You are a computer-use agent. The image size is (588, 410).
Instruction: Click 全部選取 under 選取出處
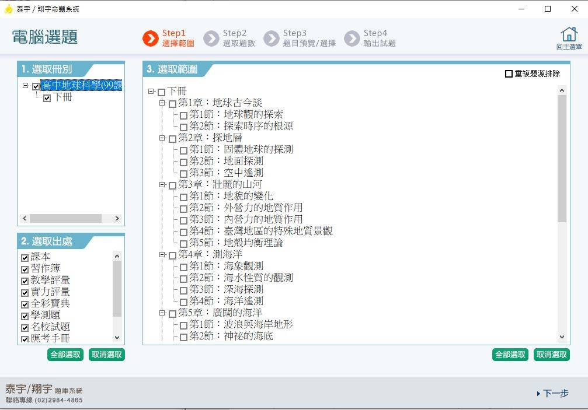pos(65,355)
